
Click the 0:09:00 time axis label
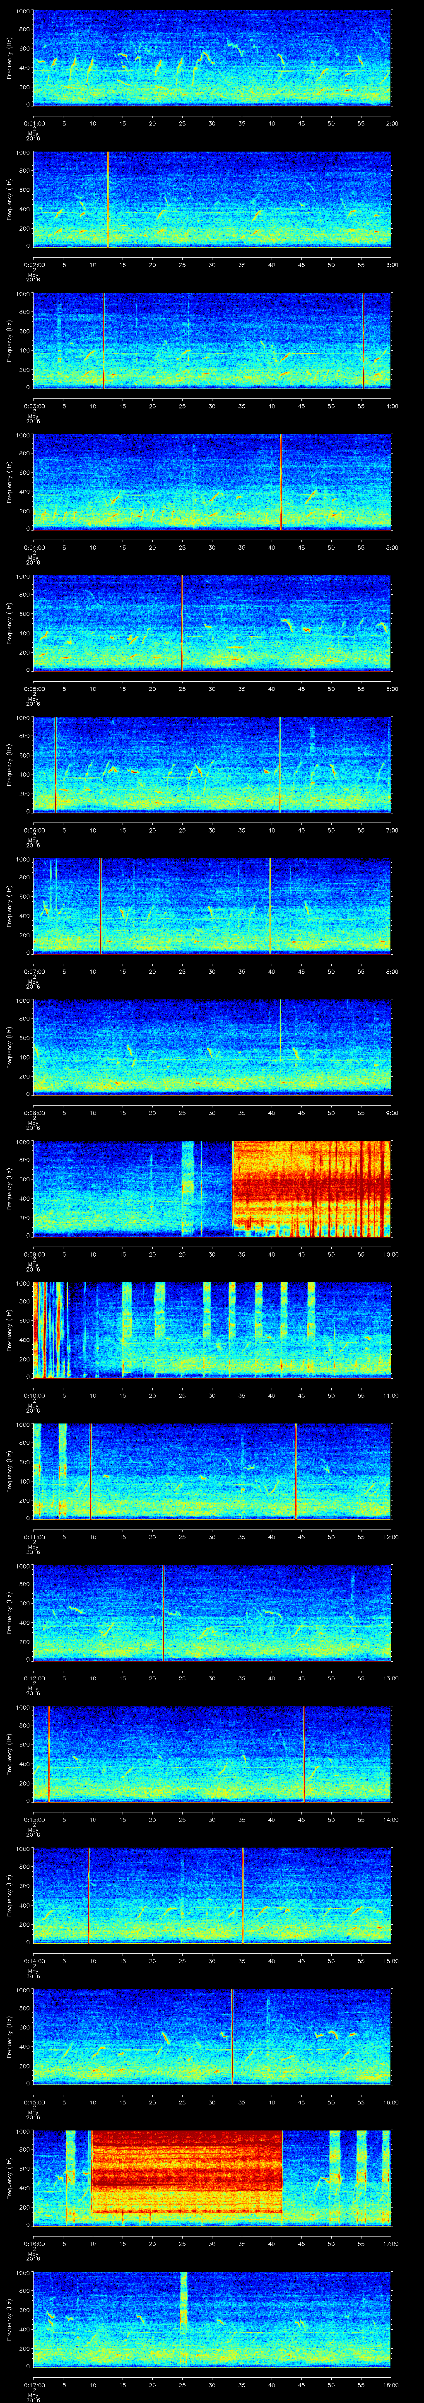click(x=34, y=1254)
